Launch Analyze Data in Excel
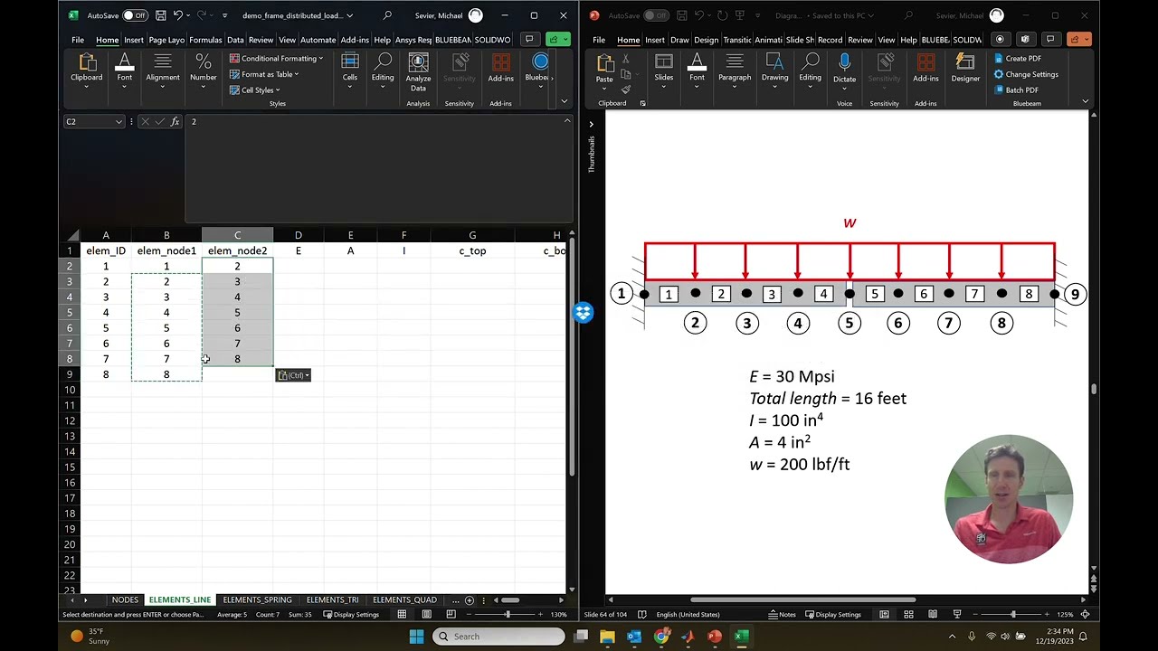The width and height of the screenshot is (1158, 651). point(418,71)
